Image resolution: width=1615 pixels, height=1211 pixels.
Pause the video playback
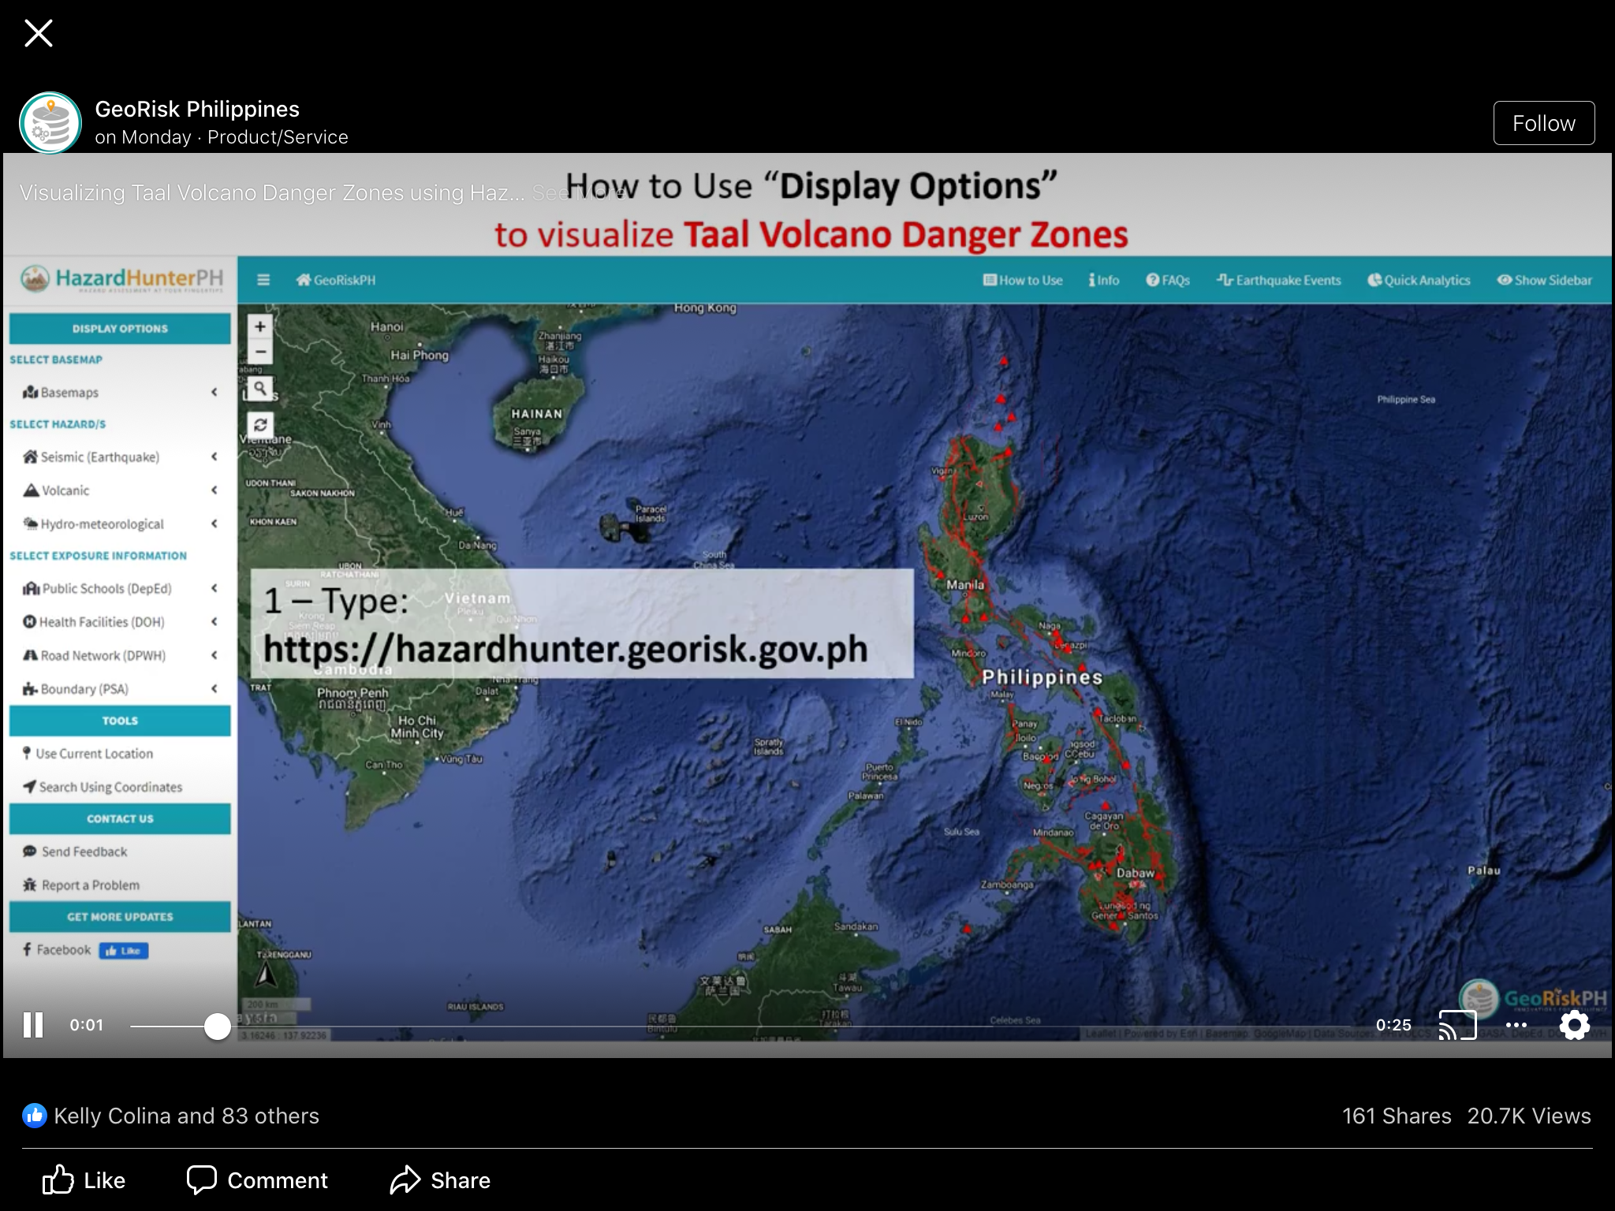click(33, 1025)
